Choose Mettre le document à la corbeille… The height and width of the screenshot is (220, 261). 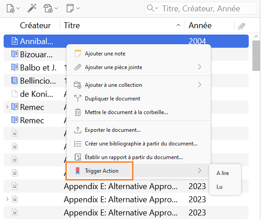tap(138, 112)
